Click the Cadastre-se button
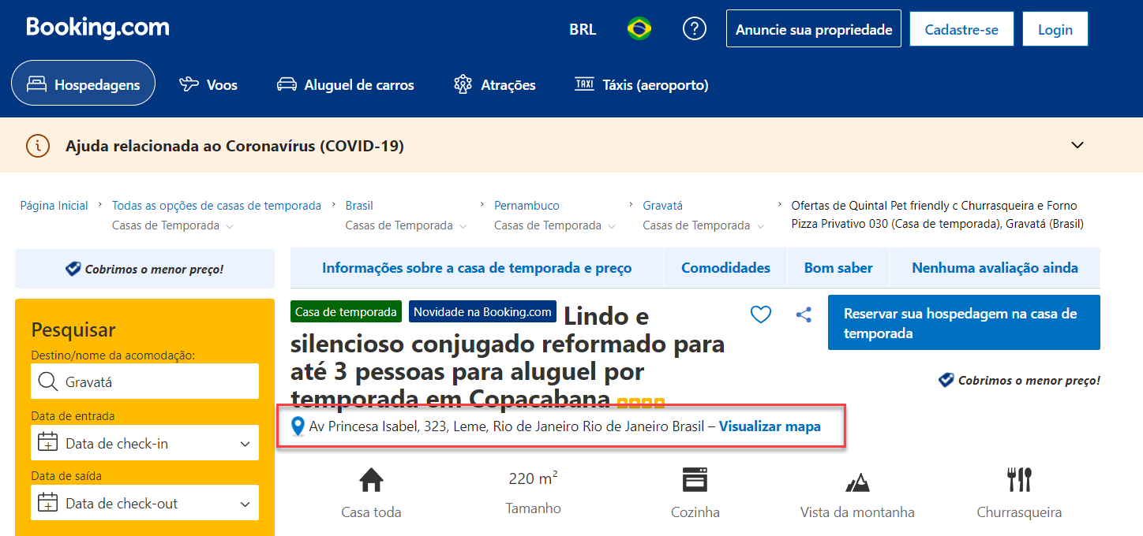Screen dimensions: 1143x536 961,29
